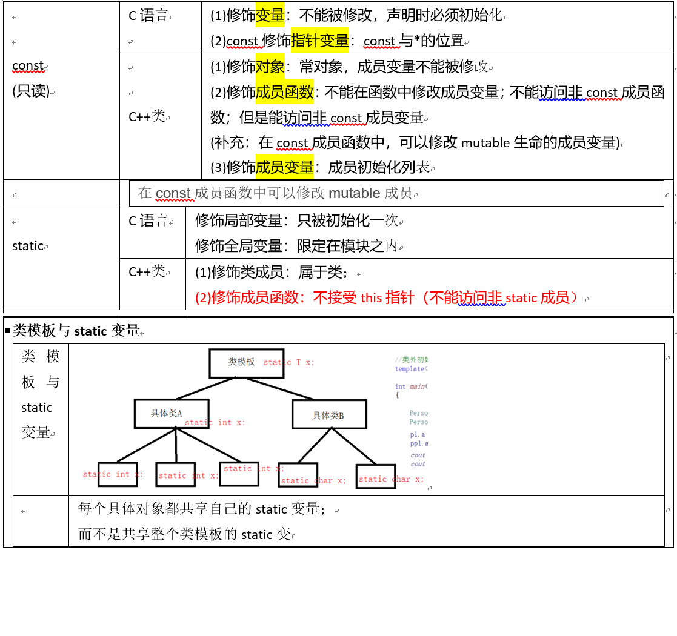Click text '常对象，成员变量不能被修改'
This screenshot has height=636, width=677.
pos(394,66)
